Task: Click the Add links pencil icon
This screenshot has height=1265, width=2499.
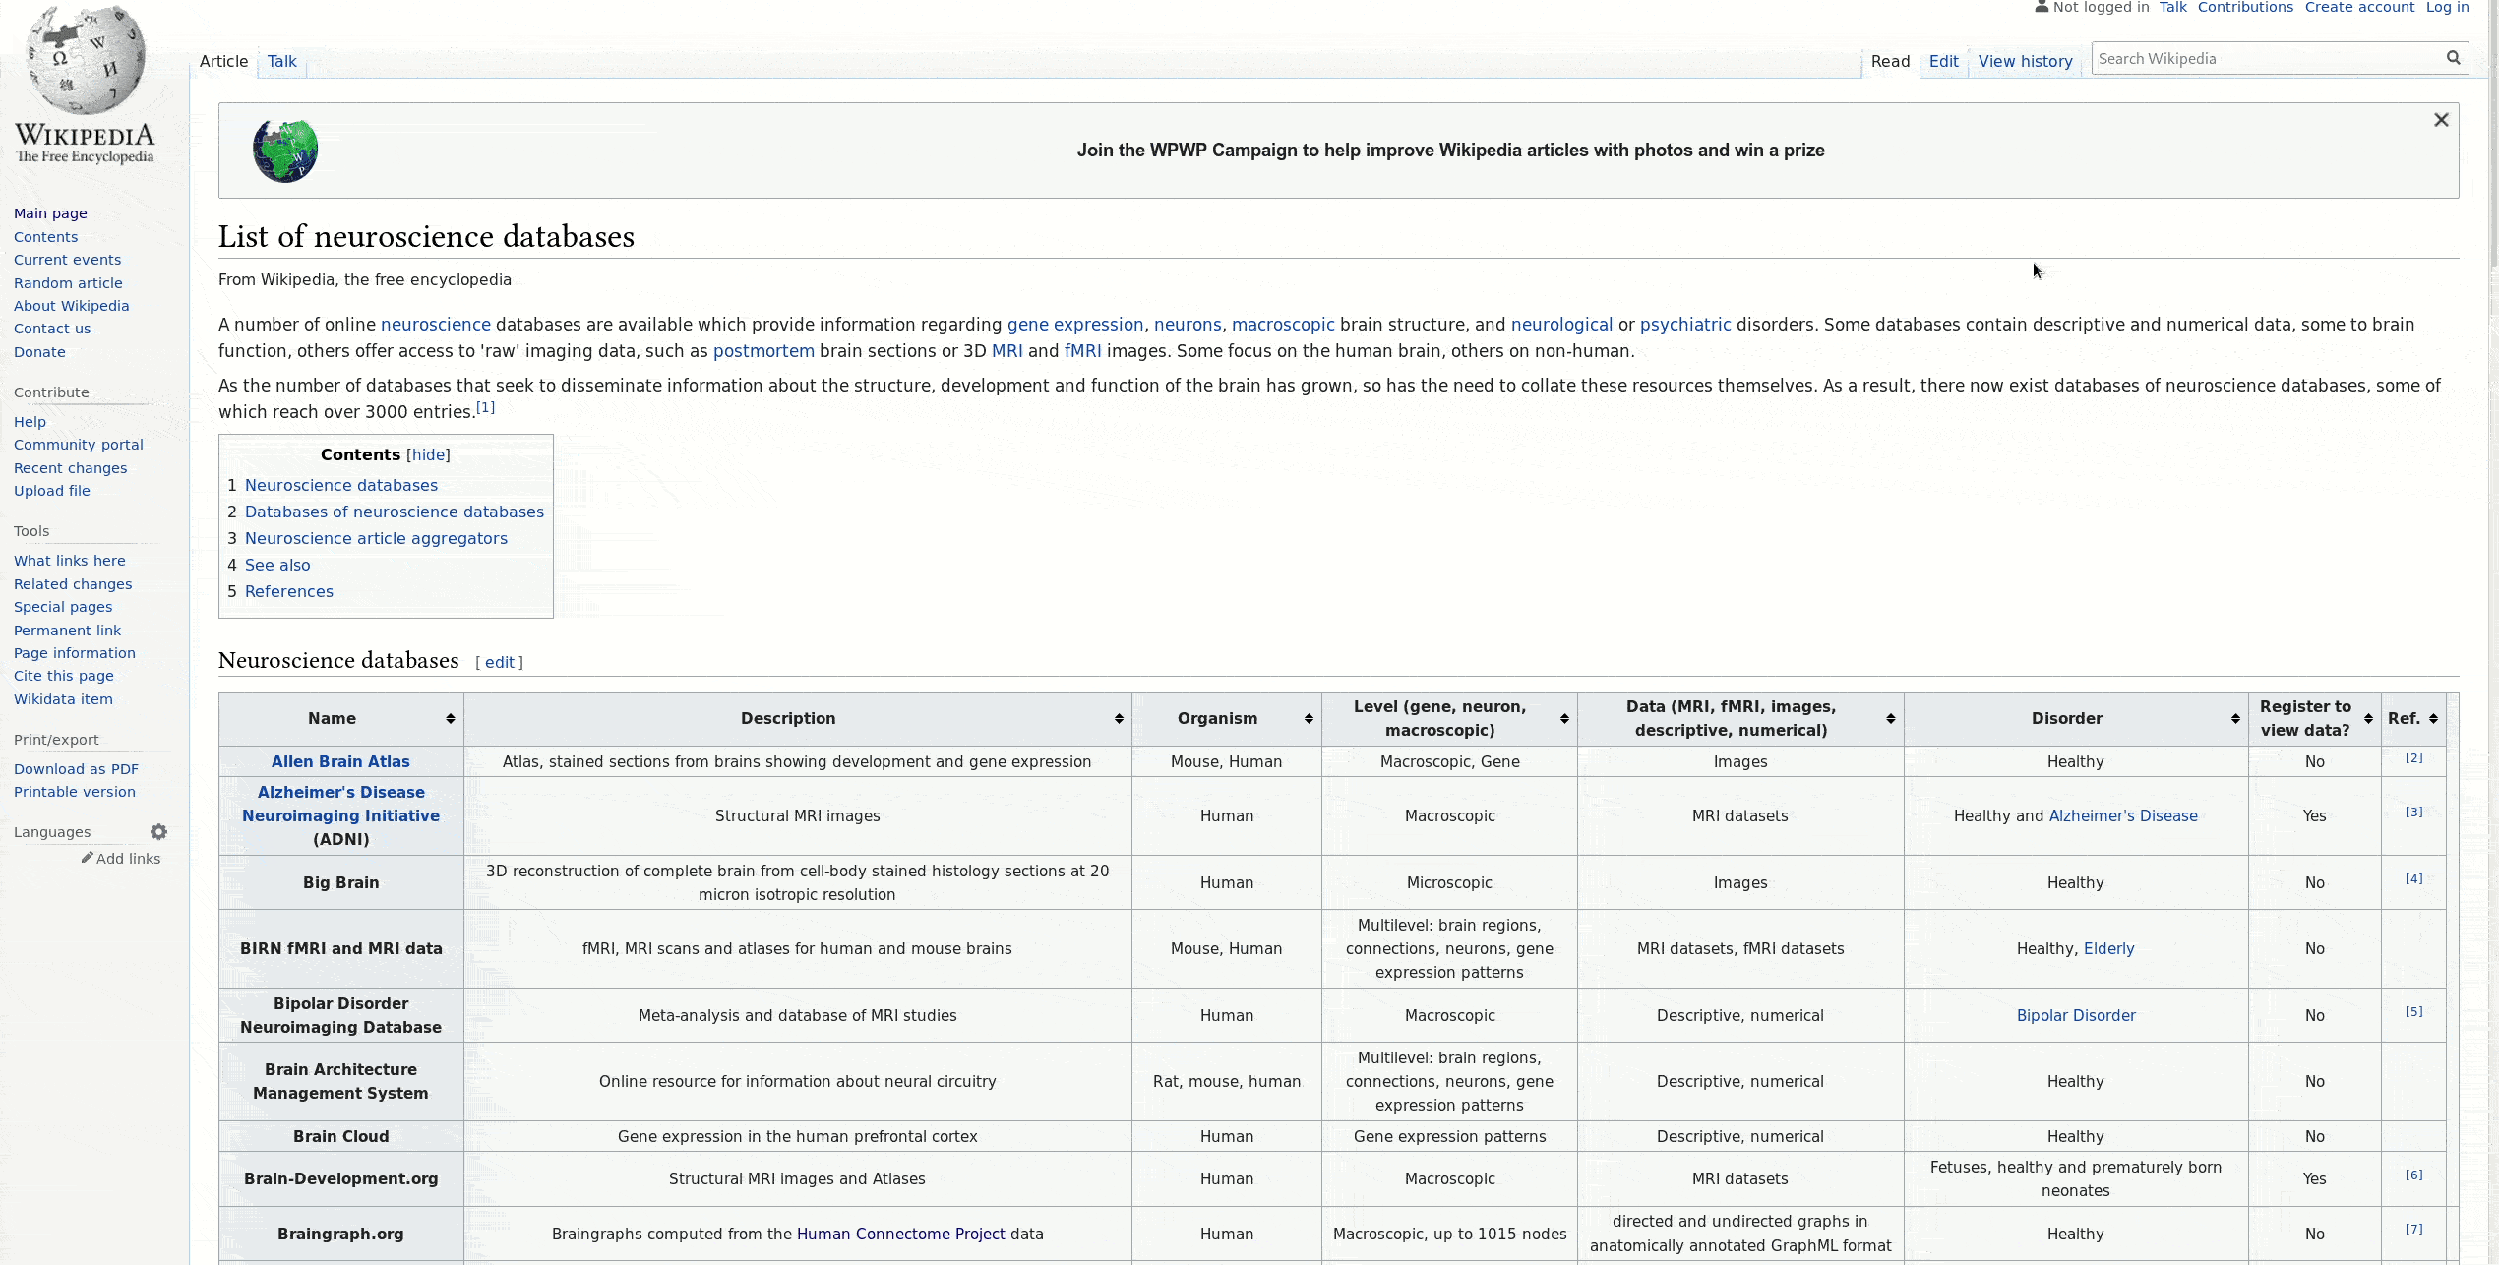Action: click(88, 858)
